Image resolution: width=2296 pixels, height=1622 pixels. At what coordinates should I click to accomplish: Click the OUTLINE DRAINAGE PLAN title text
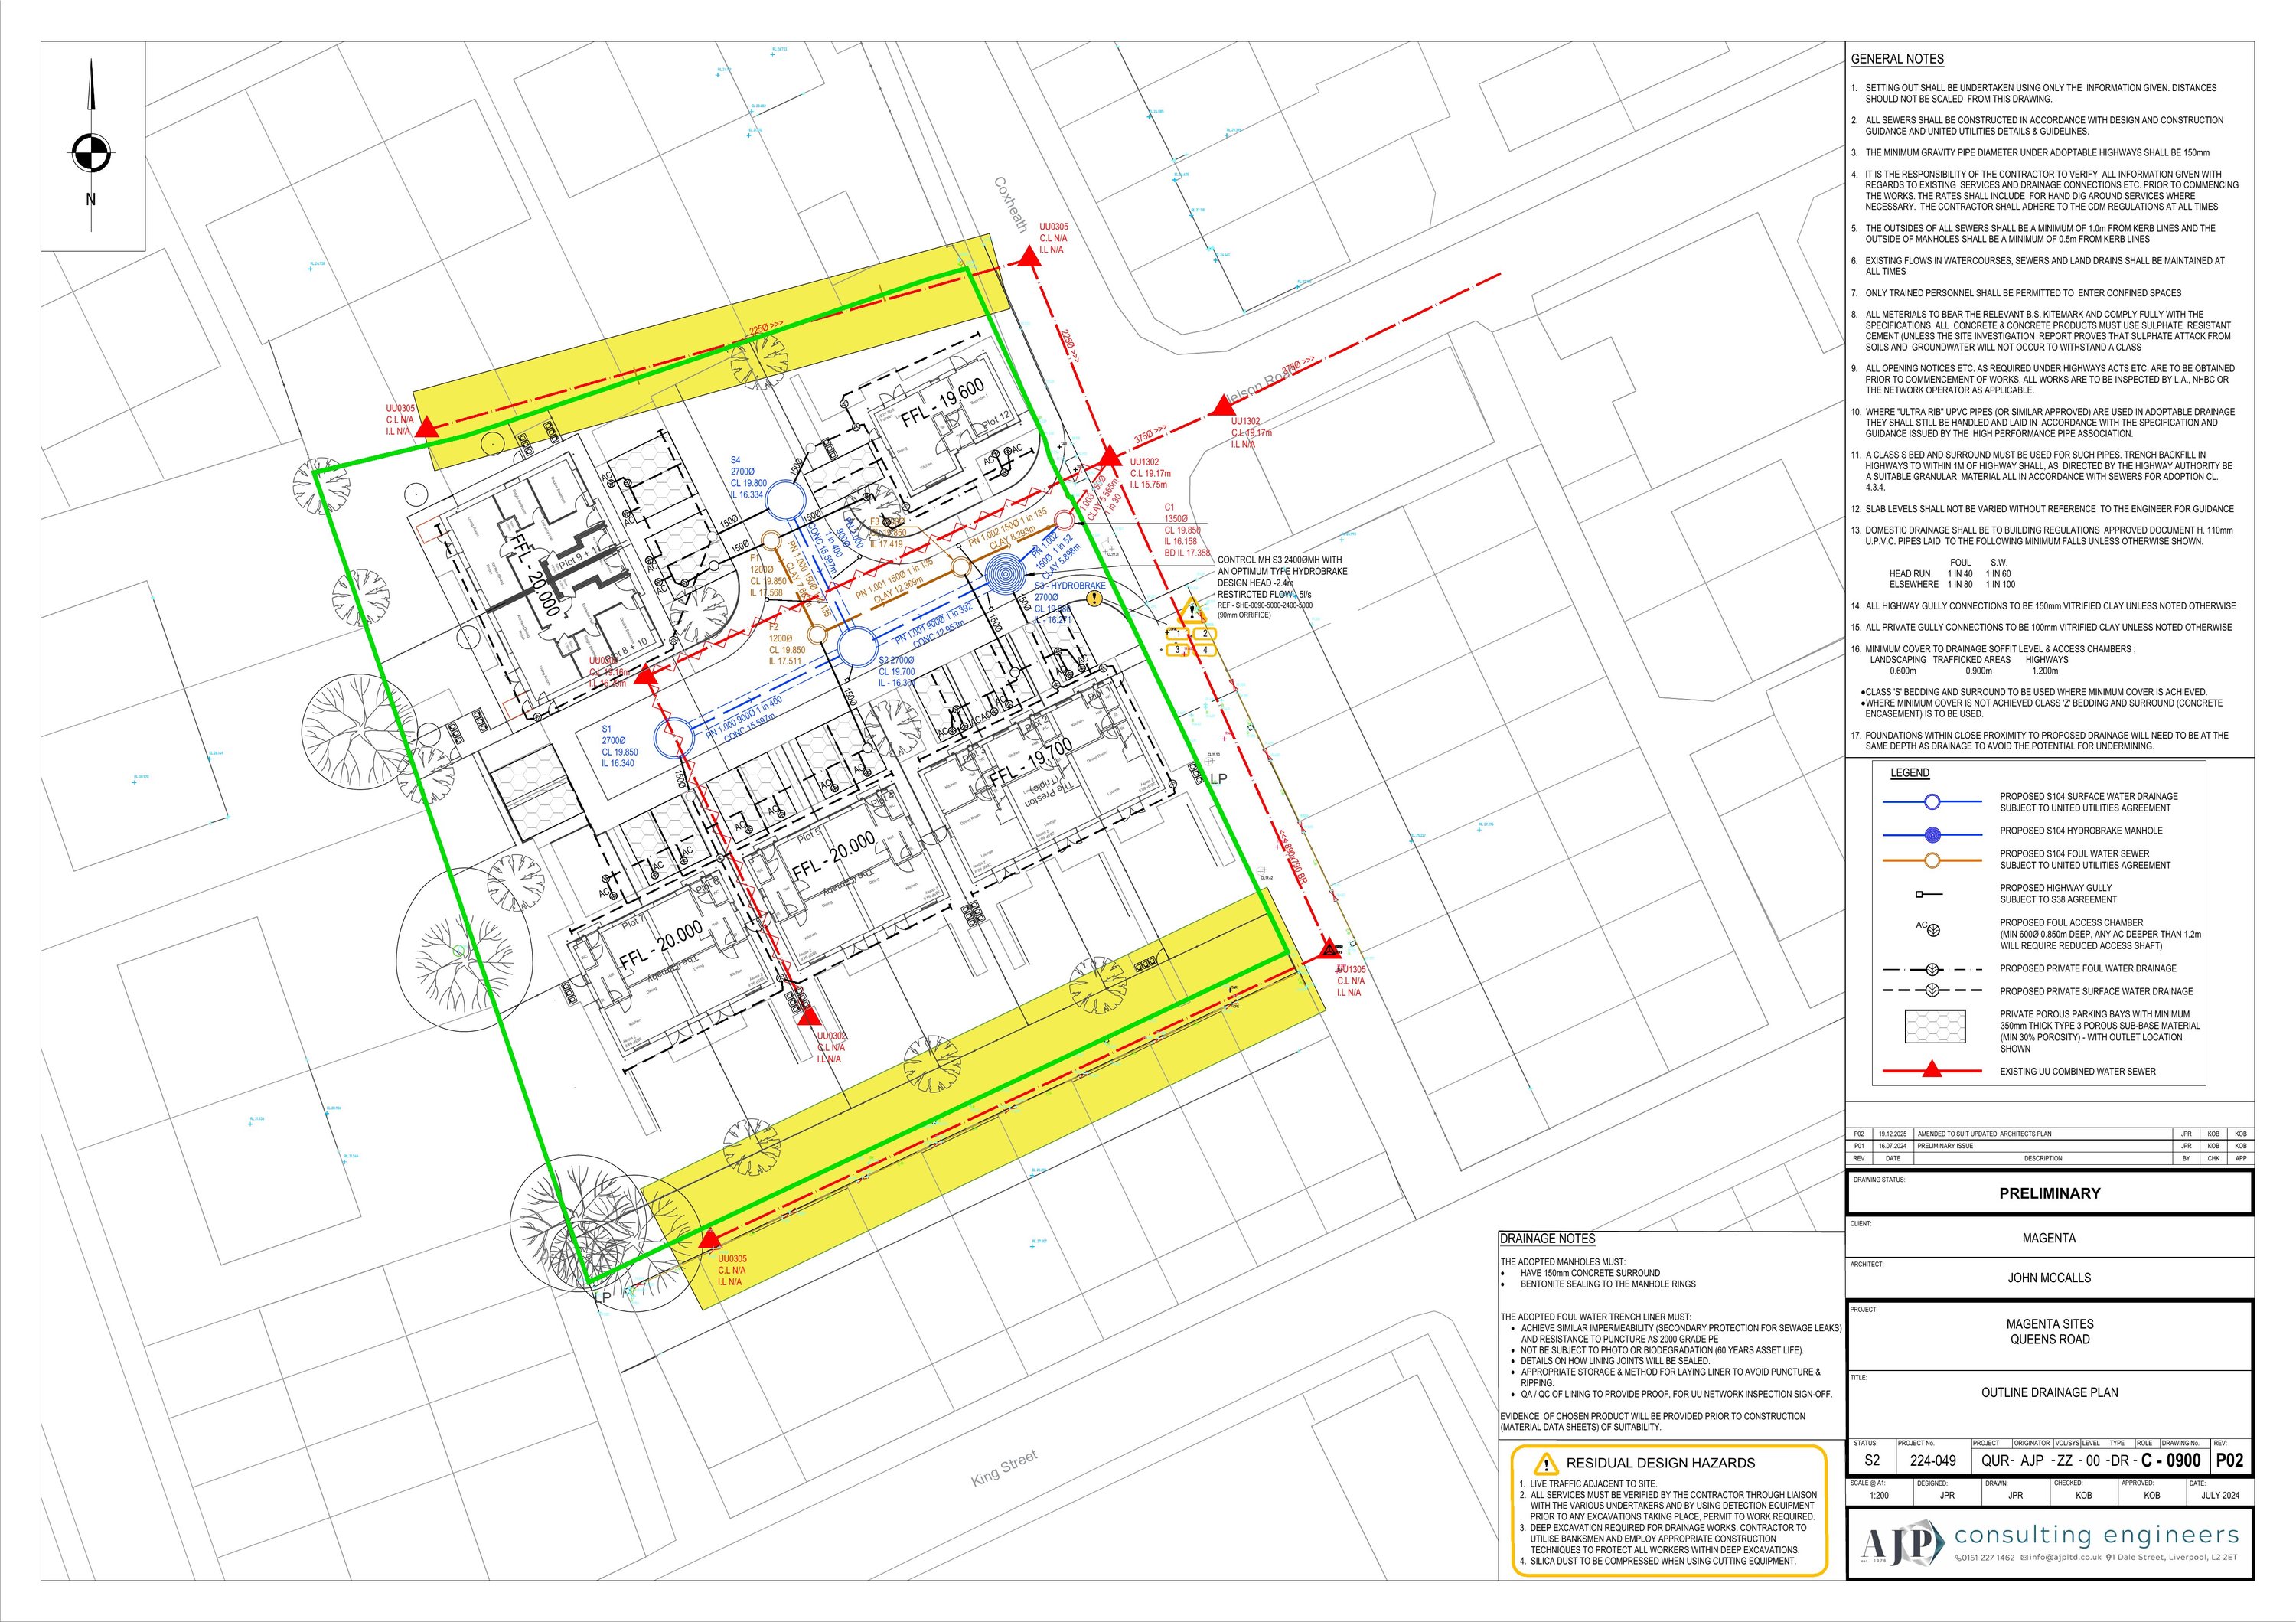tap(2049, 1392)
